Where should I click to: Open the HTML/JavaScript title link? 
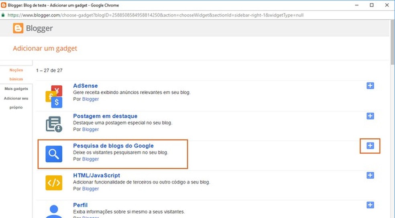coord(96,175)
